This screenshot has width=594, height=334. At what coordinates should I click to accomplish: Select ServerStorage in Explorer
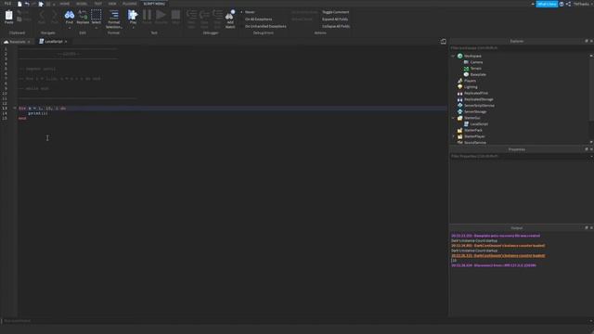tap(475, 111)
